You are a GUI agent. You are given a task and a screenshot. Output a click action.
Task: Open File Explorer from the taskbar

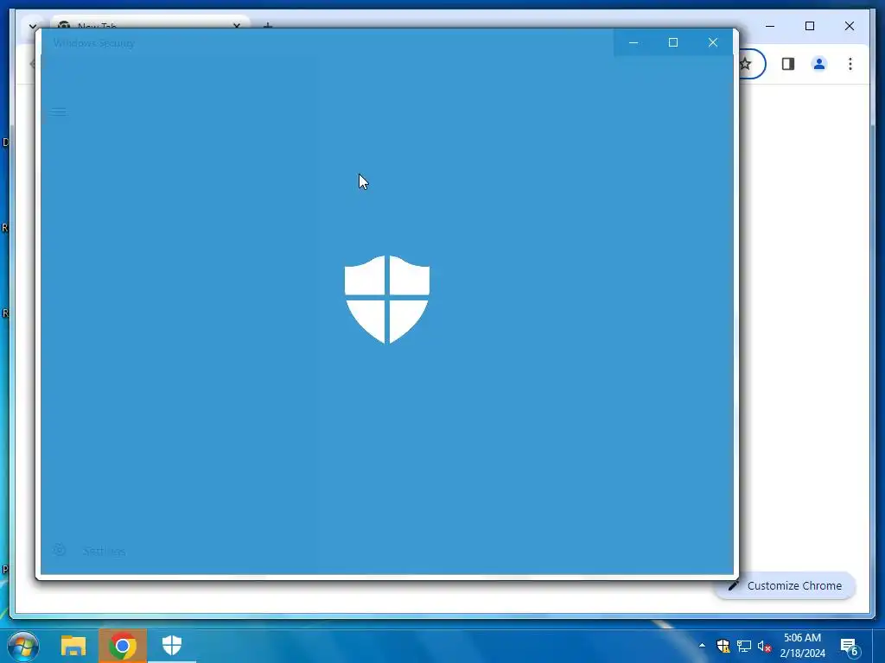click(73, 646)
